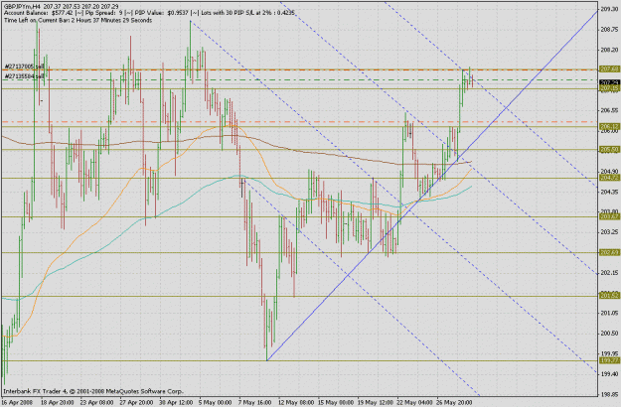Screen dimensions: 621x407
Task: Click the 204.90 price axis label
Action: (609, 172)
